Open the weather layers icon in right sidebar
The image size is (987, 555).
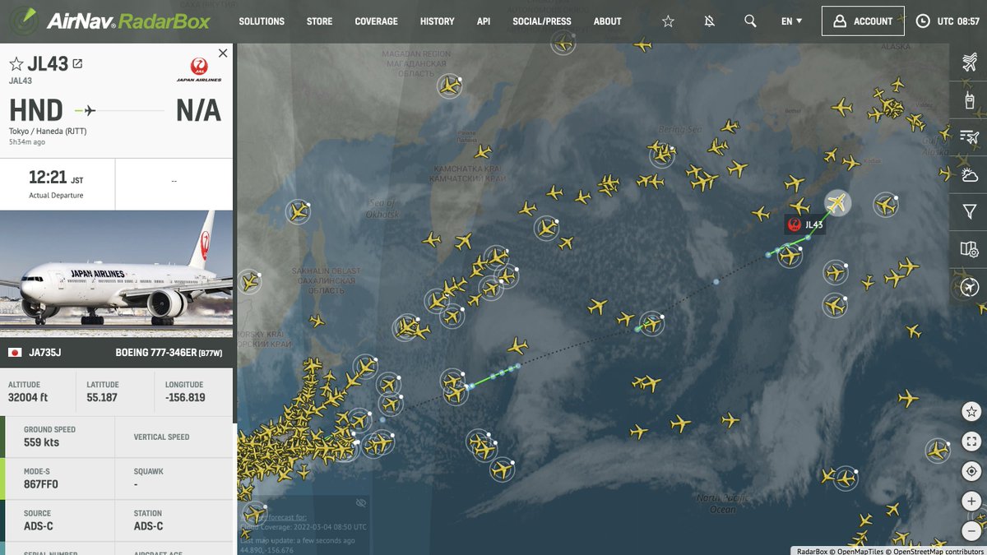969,174
